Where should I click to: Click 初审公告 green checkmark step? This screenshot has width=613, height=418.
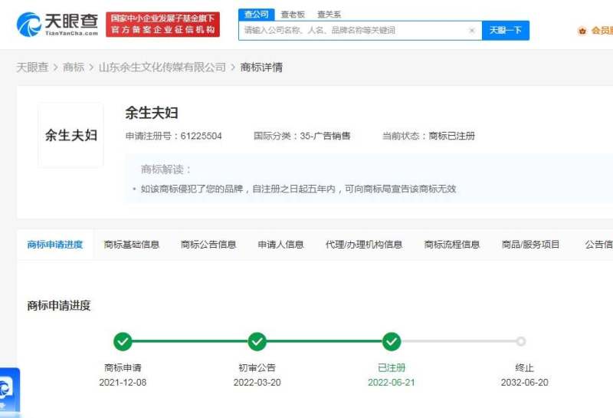tap(257, 341)
